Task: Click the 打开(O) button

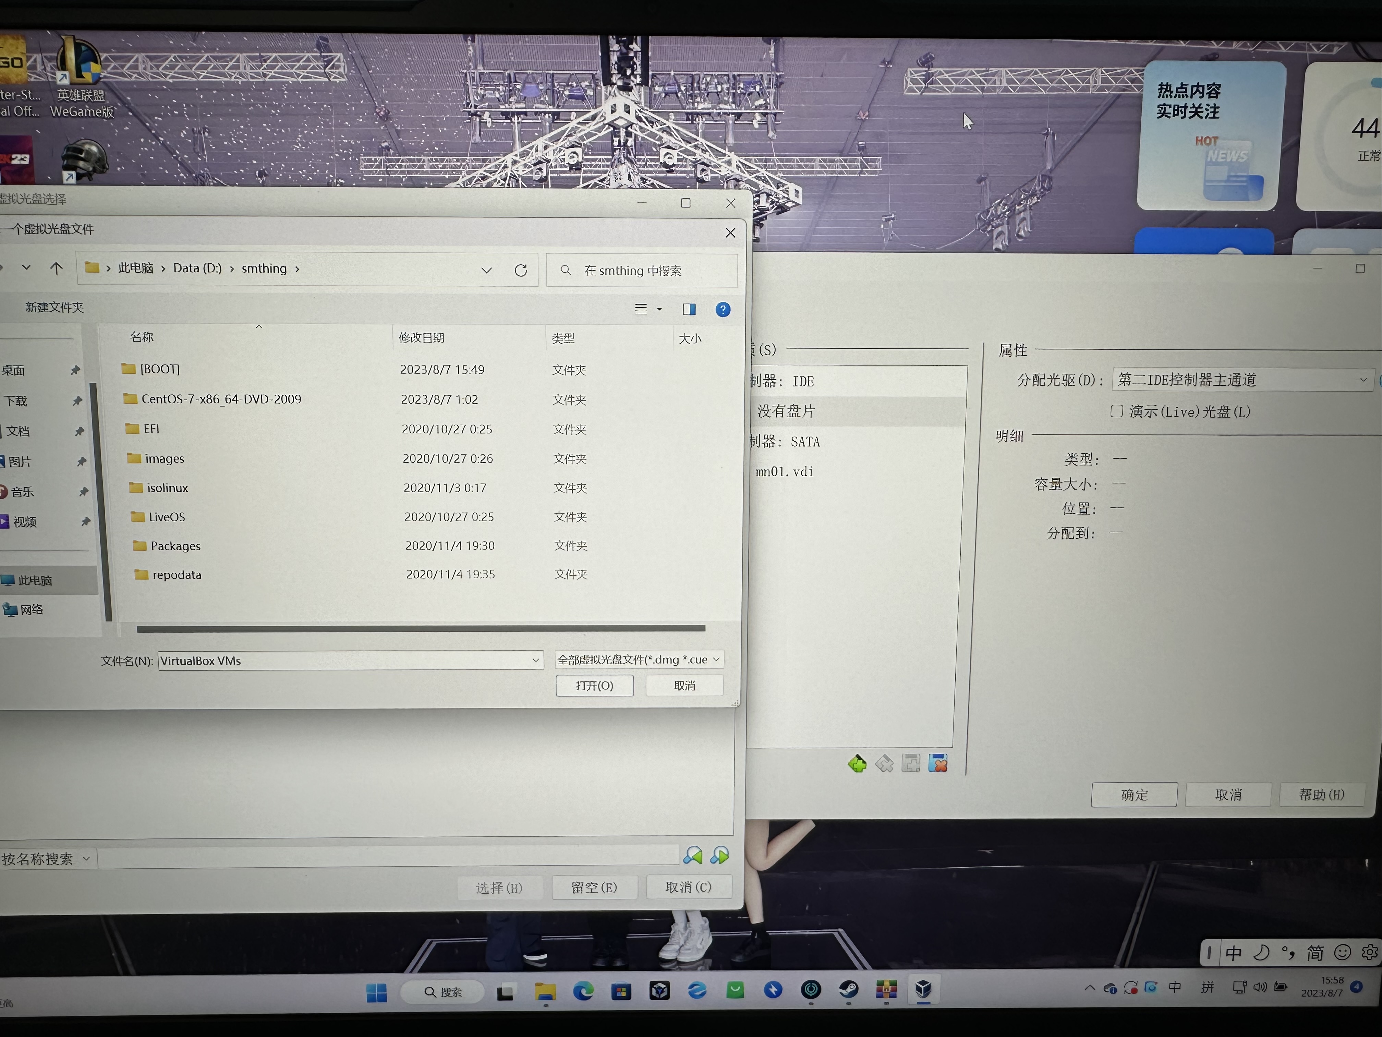Action: (x=594, y=686)
